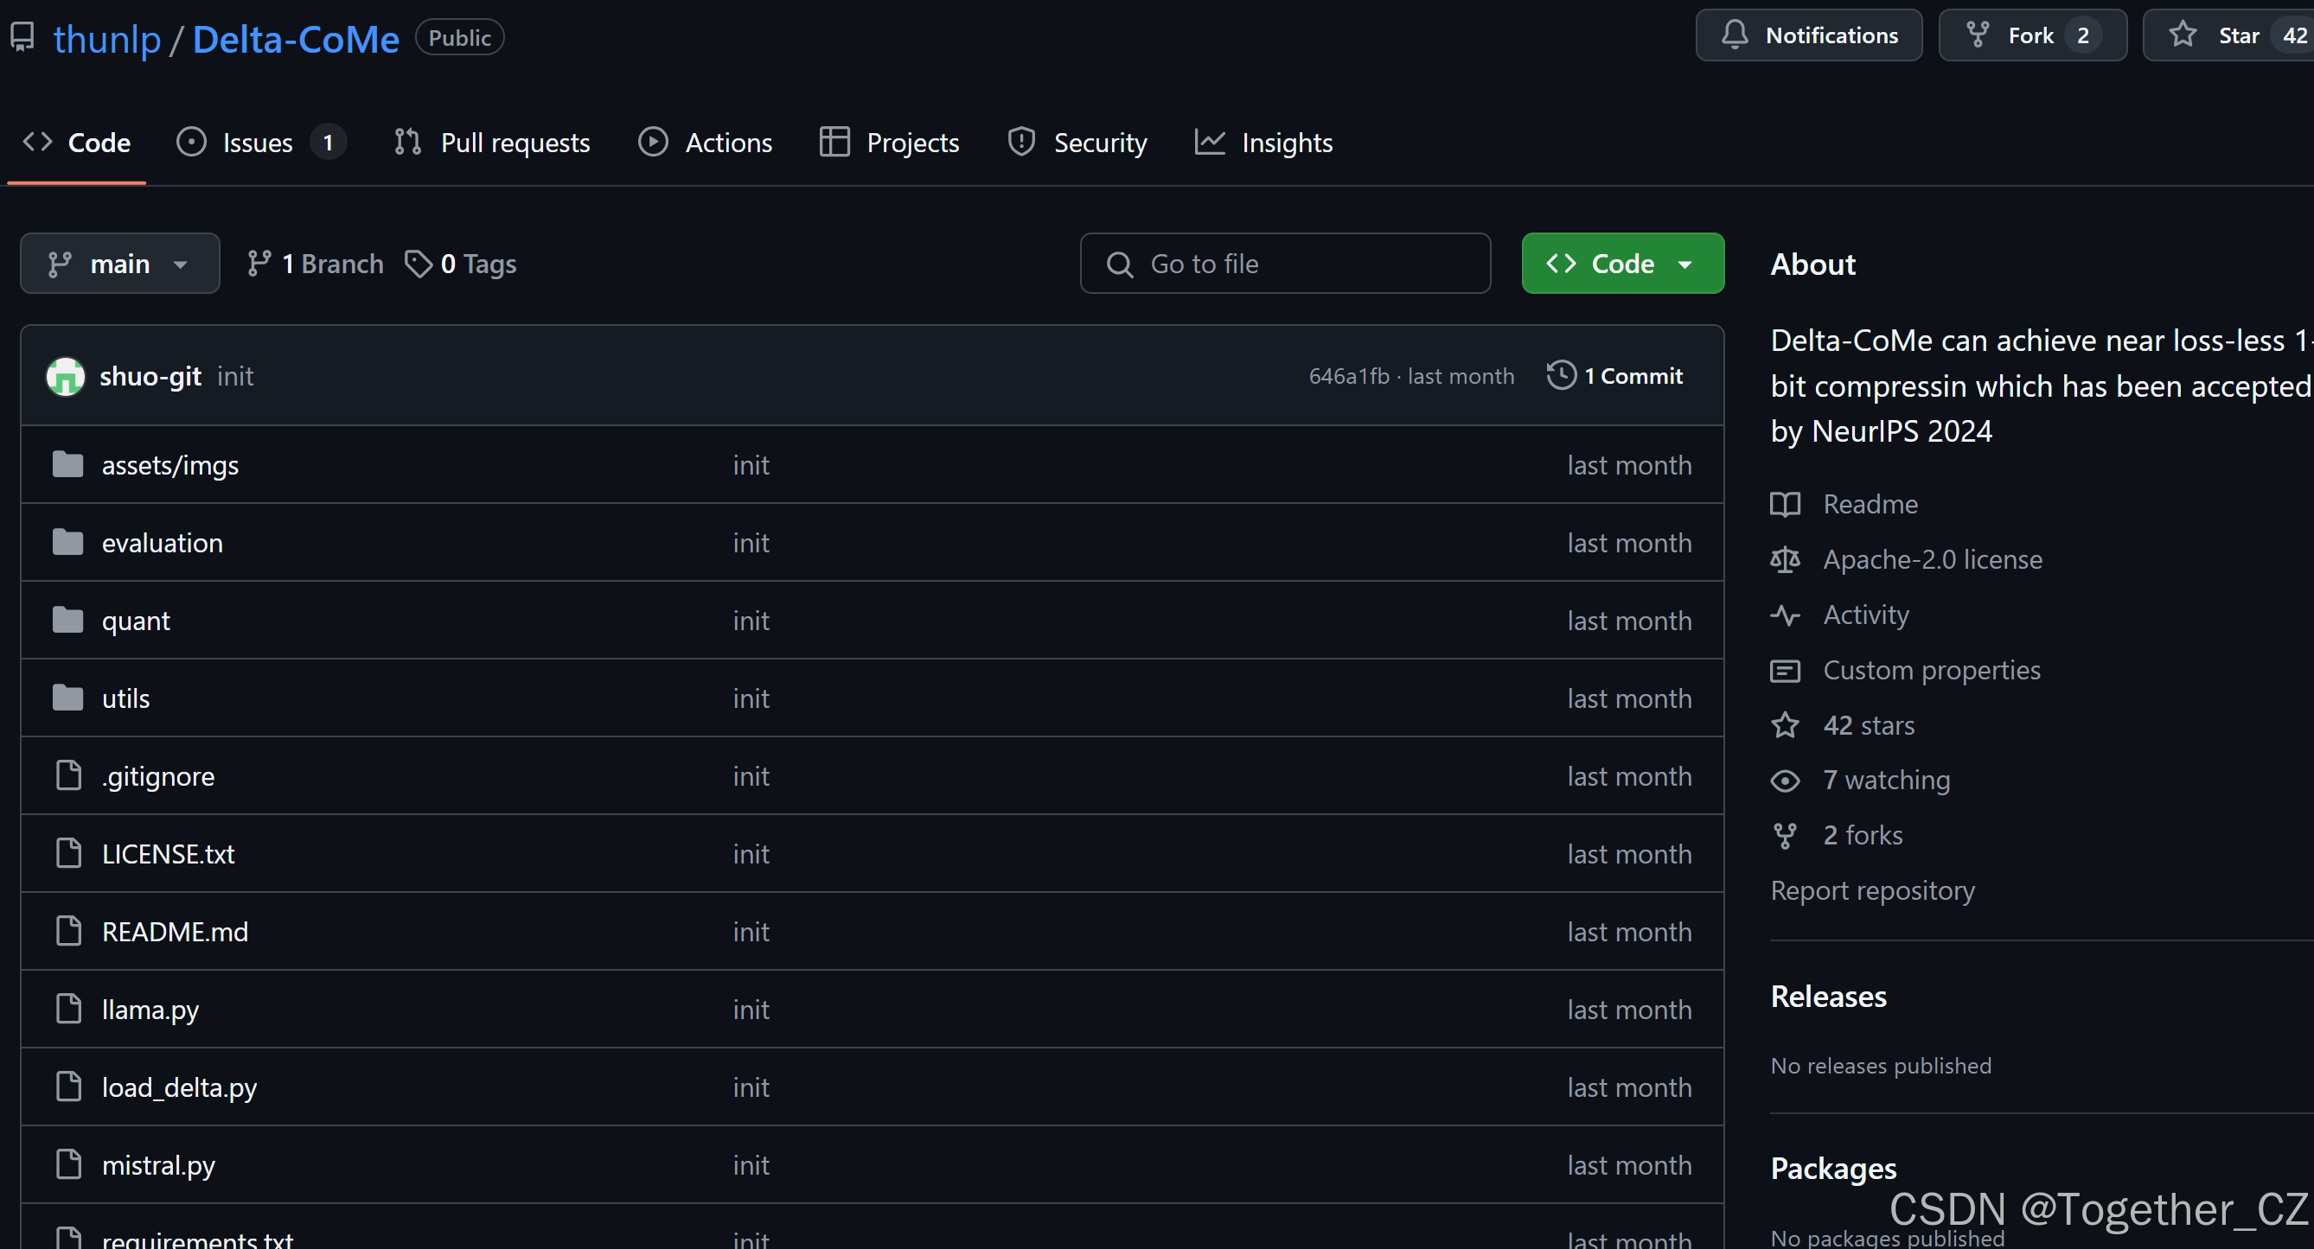Open the Apache-2.0 license scale icon
This screenshot has width=2314, height=1249.
[1784, 559]
